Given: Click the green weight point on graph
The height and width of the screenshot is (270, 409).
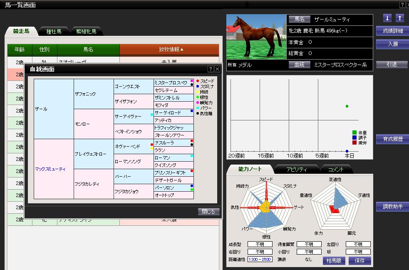Looking at the screenshot, I should click(x=347, y=106).
